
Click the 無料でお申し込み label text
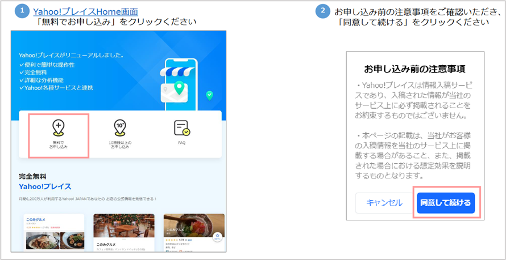point(59,144)
